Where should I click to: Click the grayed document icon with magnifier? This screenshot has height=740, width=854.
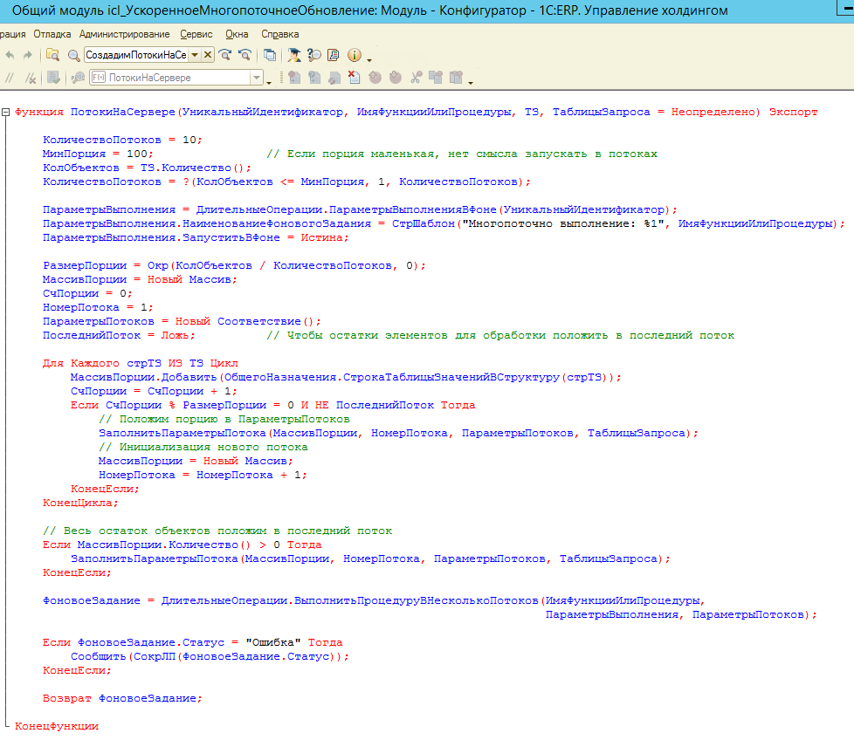pos(334,78)
